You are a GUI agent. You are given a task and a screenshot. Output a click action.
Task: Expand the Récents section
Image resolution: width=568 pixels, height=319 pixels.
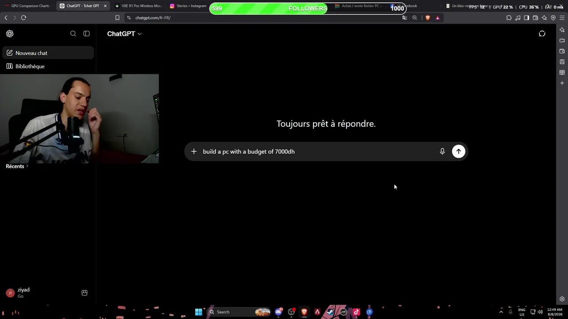coord(17,166)
